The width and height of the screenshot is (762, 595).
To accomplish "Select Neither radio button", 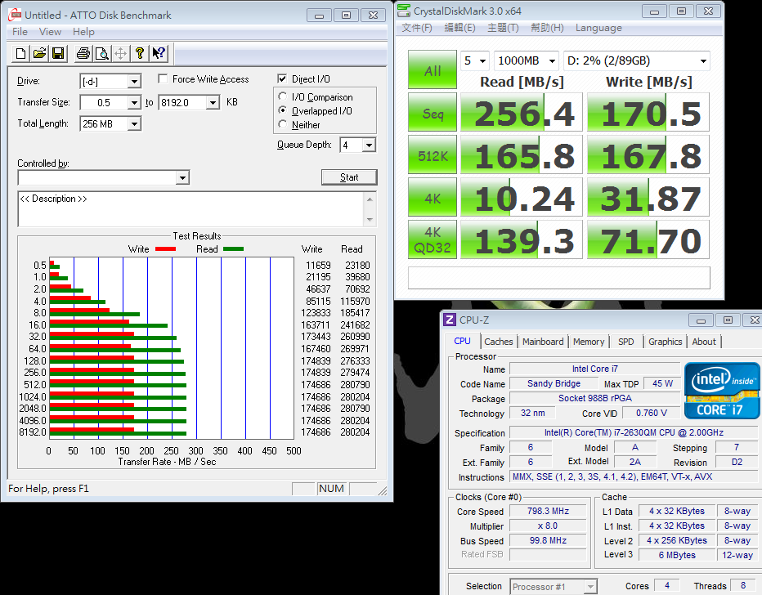I will click(282, 124).
